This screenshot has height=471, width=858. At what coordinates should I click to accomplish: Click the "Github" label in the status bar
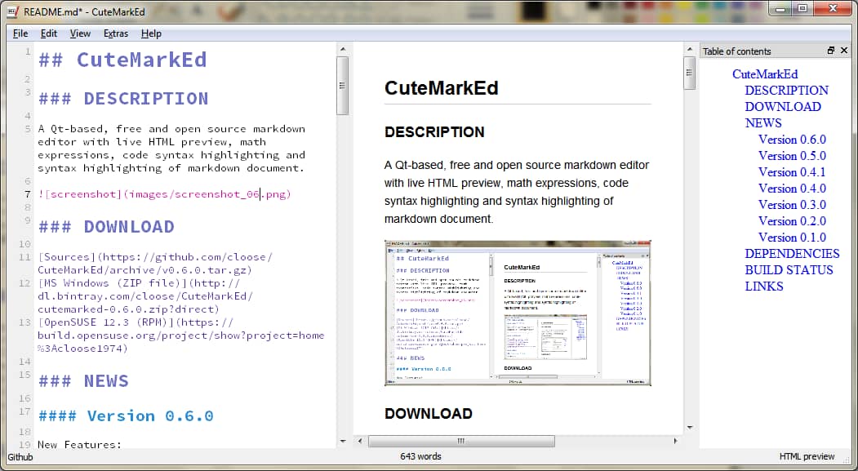[19, 457]
